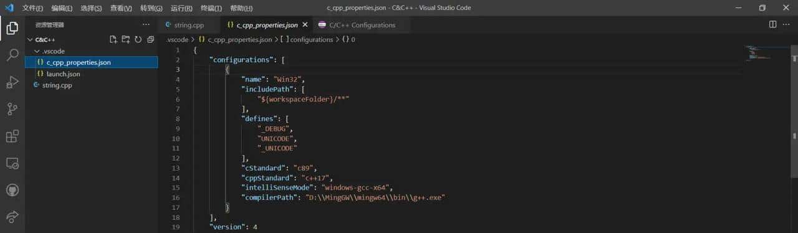Create a new file in C&C++ folder
Image resolution: width=798 pixels, height=233 pixels.
[113, 39]
